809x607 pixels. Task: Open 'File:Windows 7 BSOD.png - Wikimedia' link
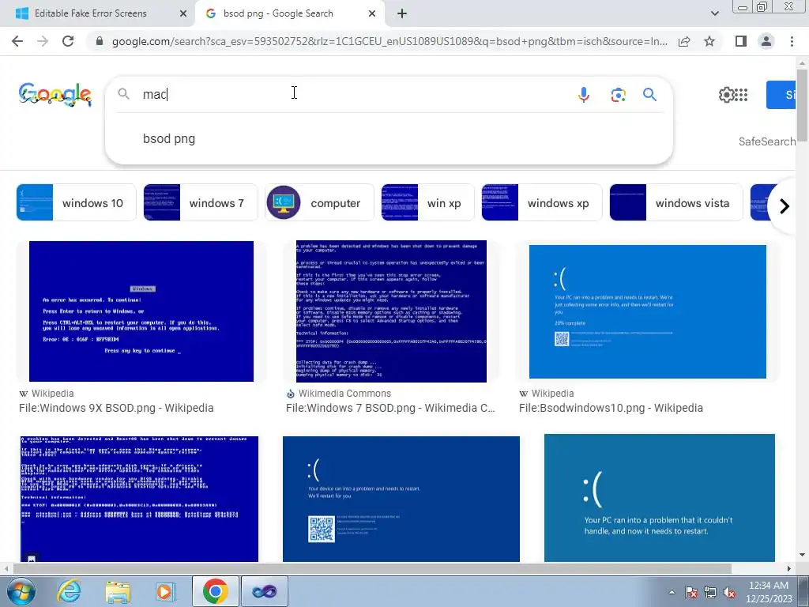390,408
